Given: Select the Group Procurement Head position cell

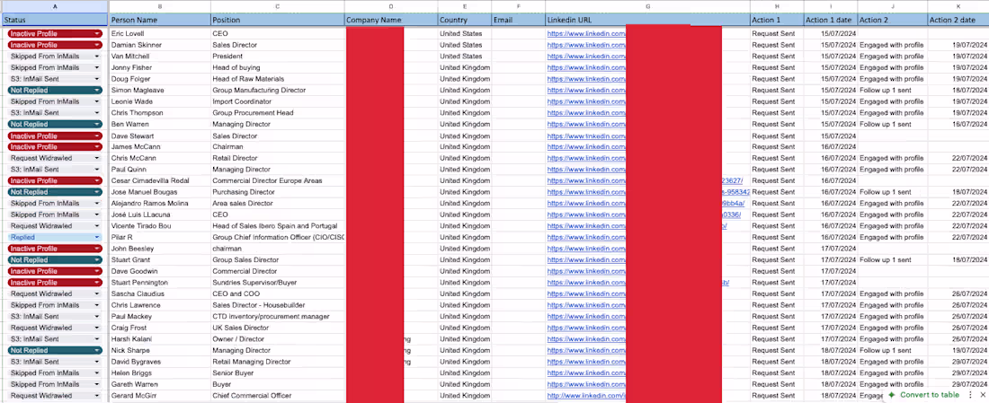Looking at the screenshot, I should (278, 113).
